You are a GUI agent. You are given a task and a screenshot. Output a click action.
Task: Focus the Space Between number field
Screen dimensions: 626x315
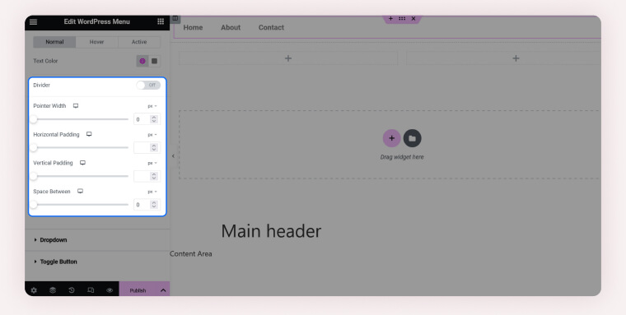[x=147, y=205]
